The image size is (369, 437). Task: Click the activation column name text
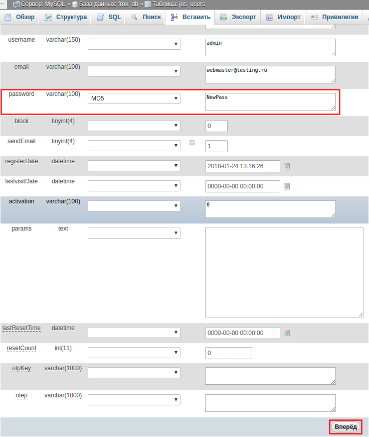pos(22,201)
